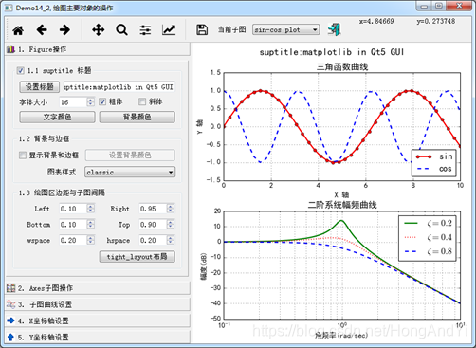The height and width of the screenshot is (348, 476).
Task: Click the Right value field 0.95
Action: tap(153, 209)
